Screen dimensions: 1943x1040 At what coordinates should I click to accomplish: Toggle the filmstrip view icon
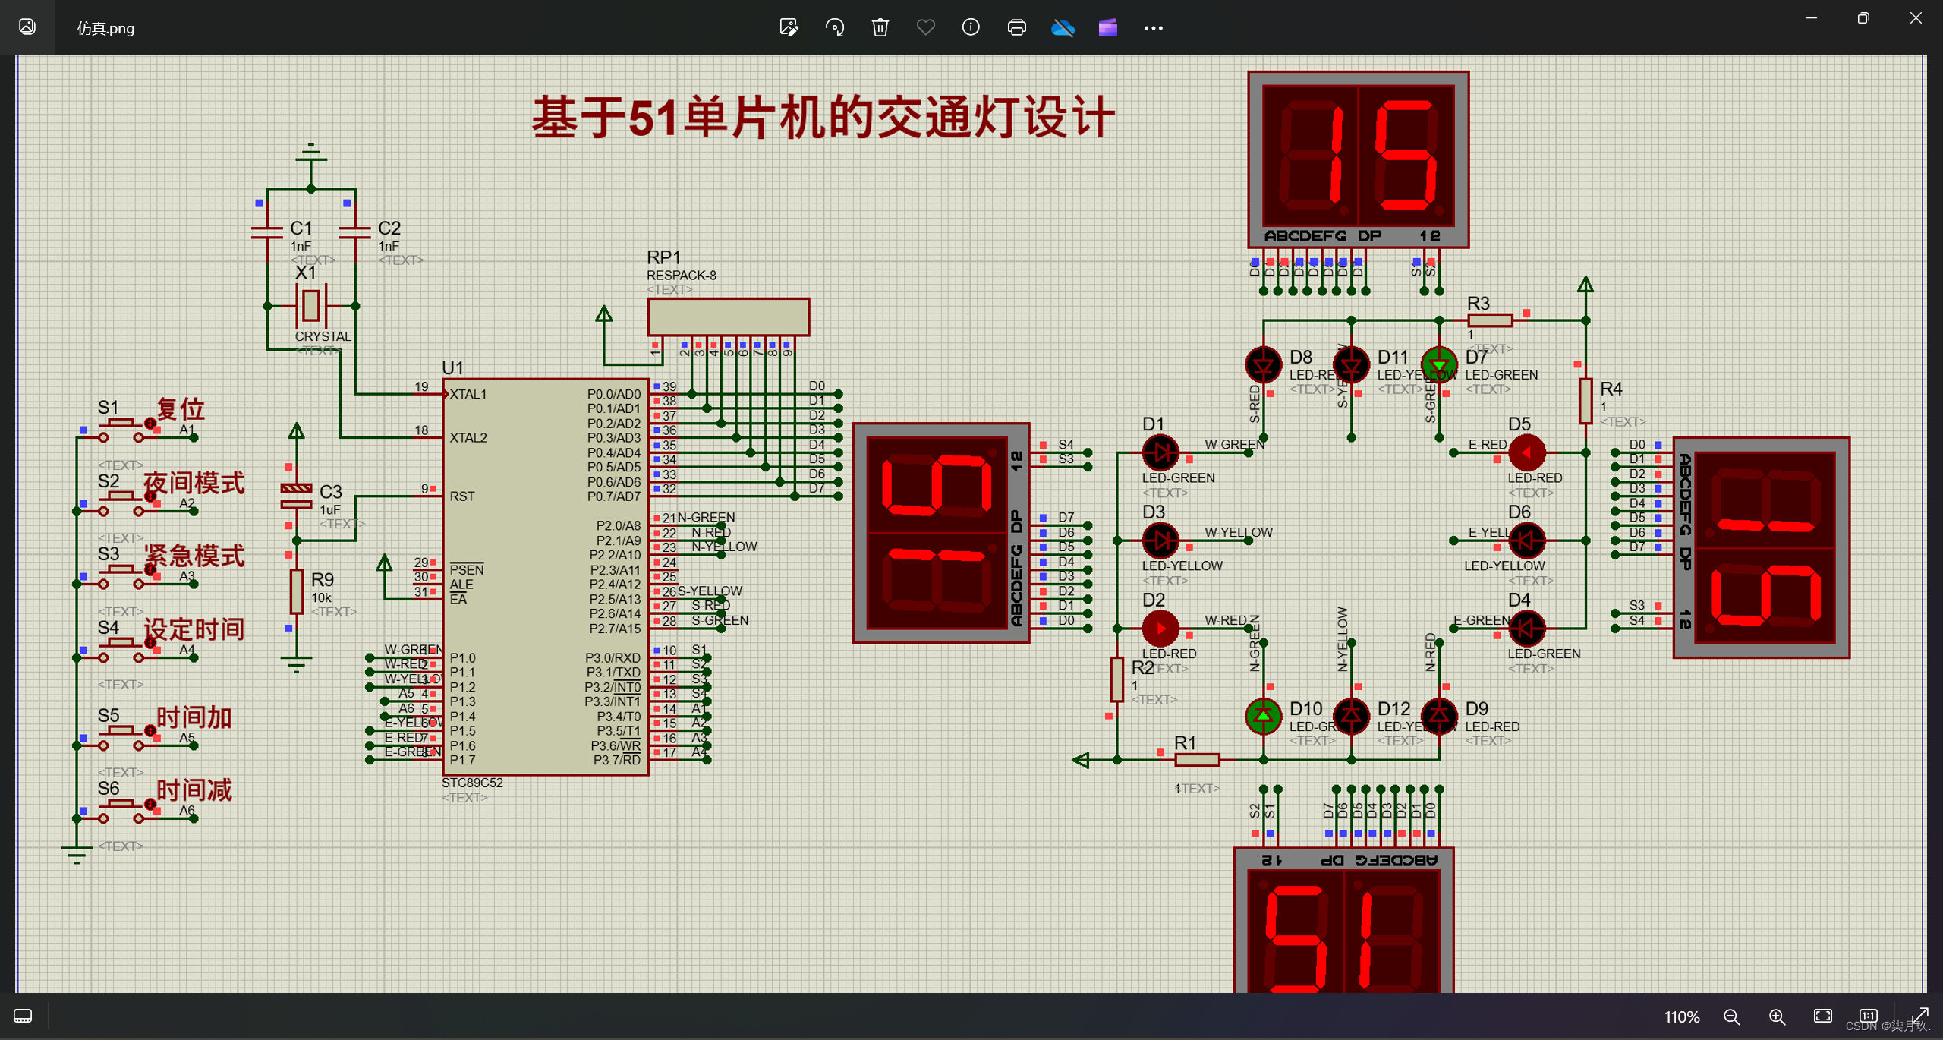point(23,1016)
